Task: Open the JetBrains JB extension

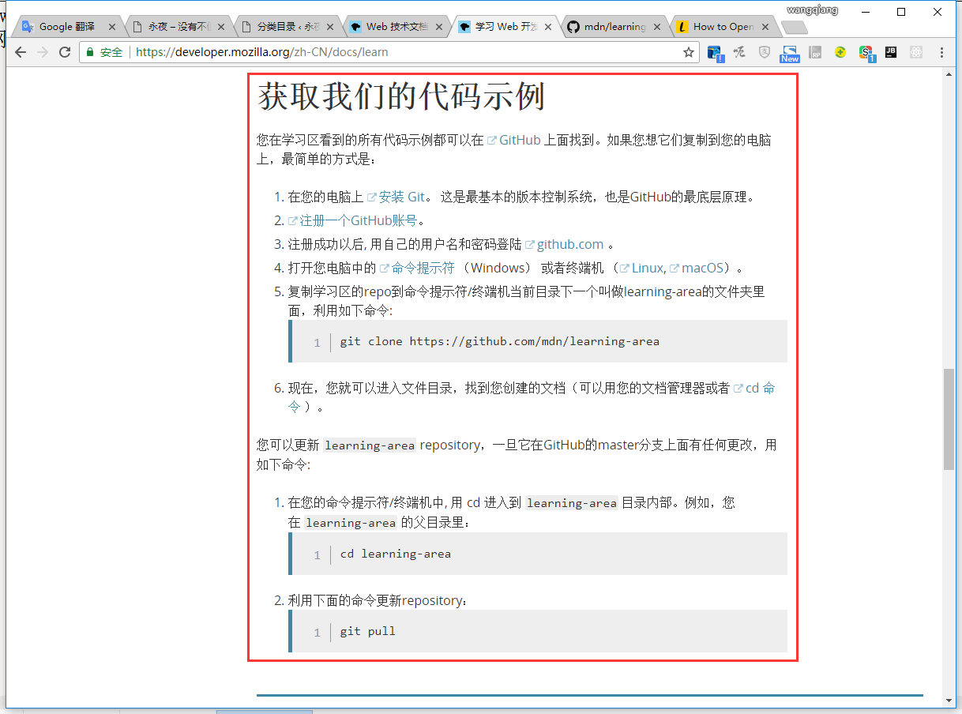Action: [891, 52]
